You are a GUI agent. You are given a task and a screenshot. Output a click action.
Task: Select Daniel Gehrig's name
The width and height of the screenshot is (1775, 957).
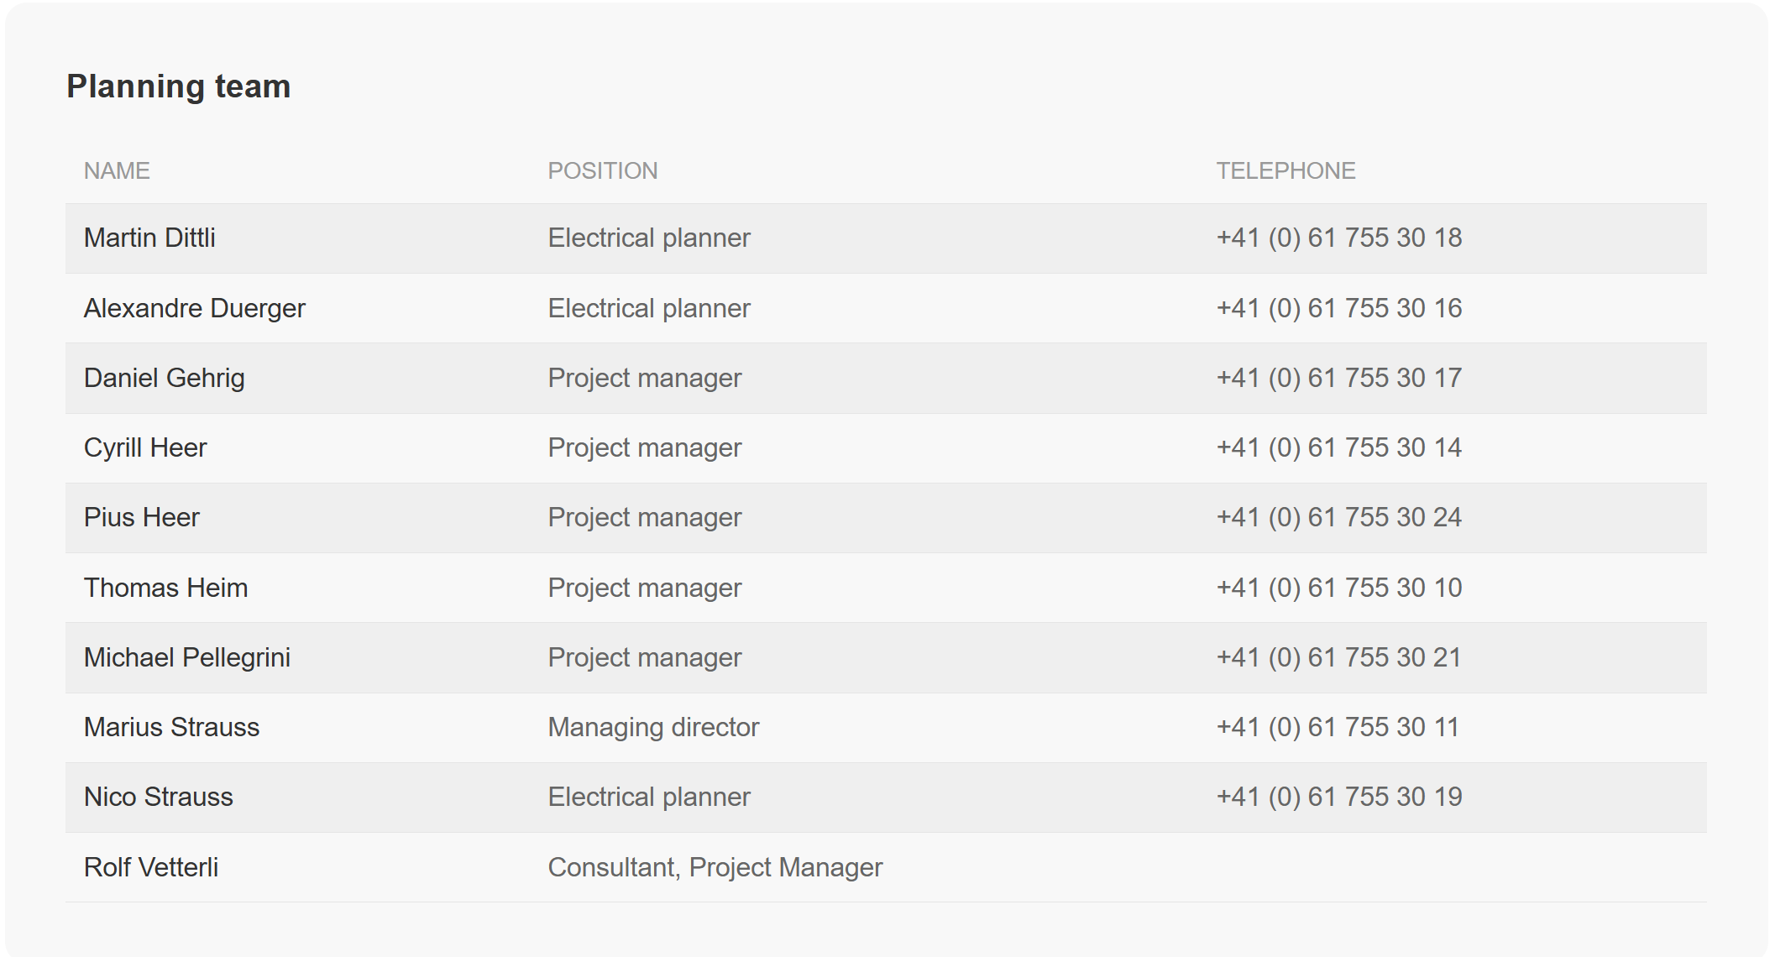coord(164,378)
